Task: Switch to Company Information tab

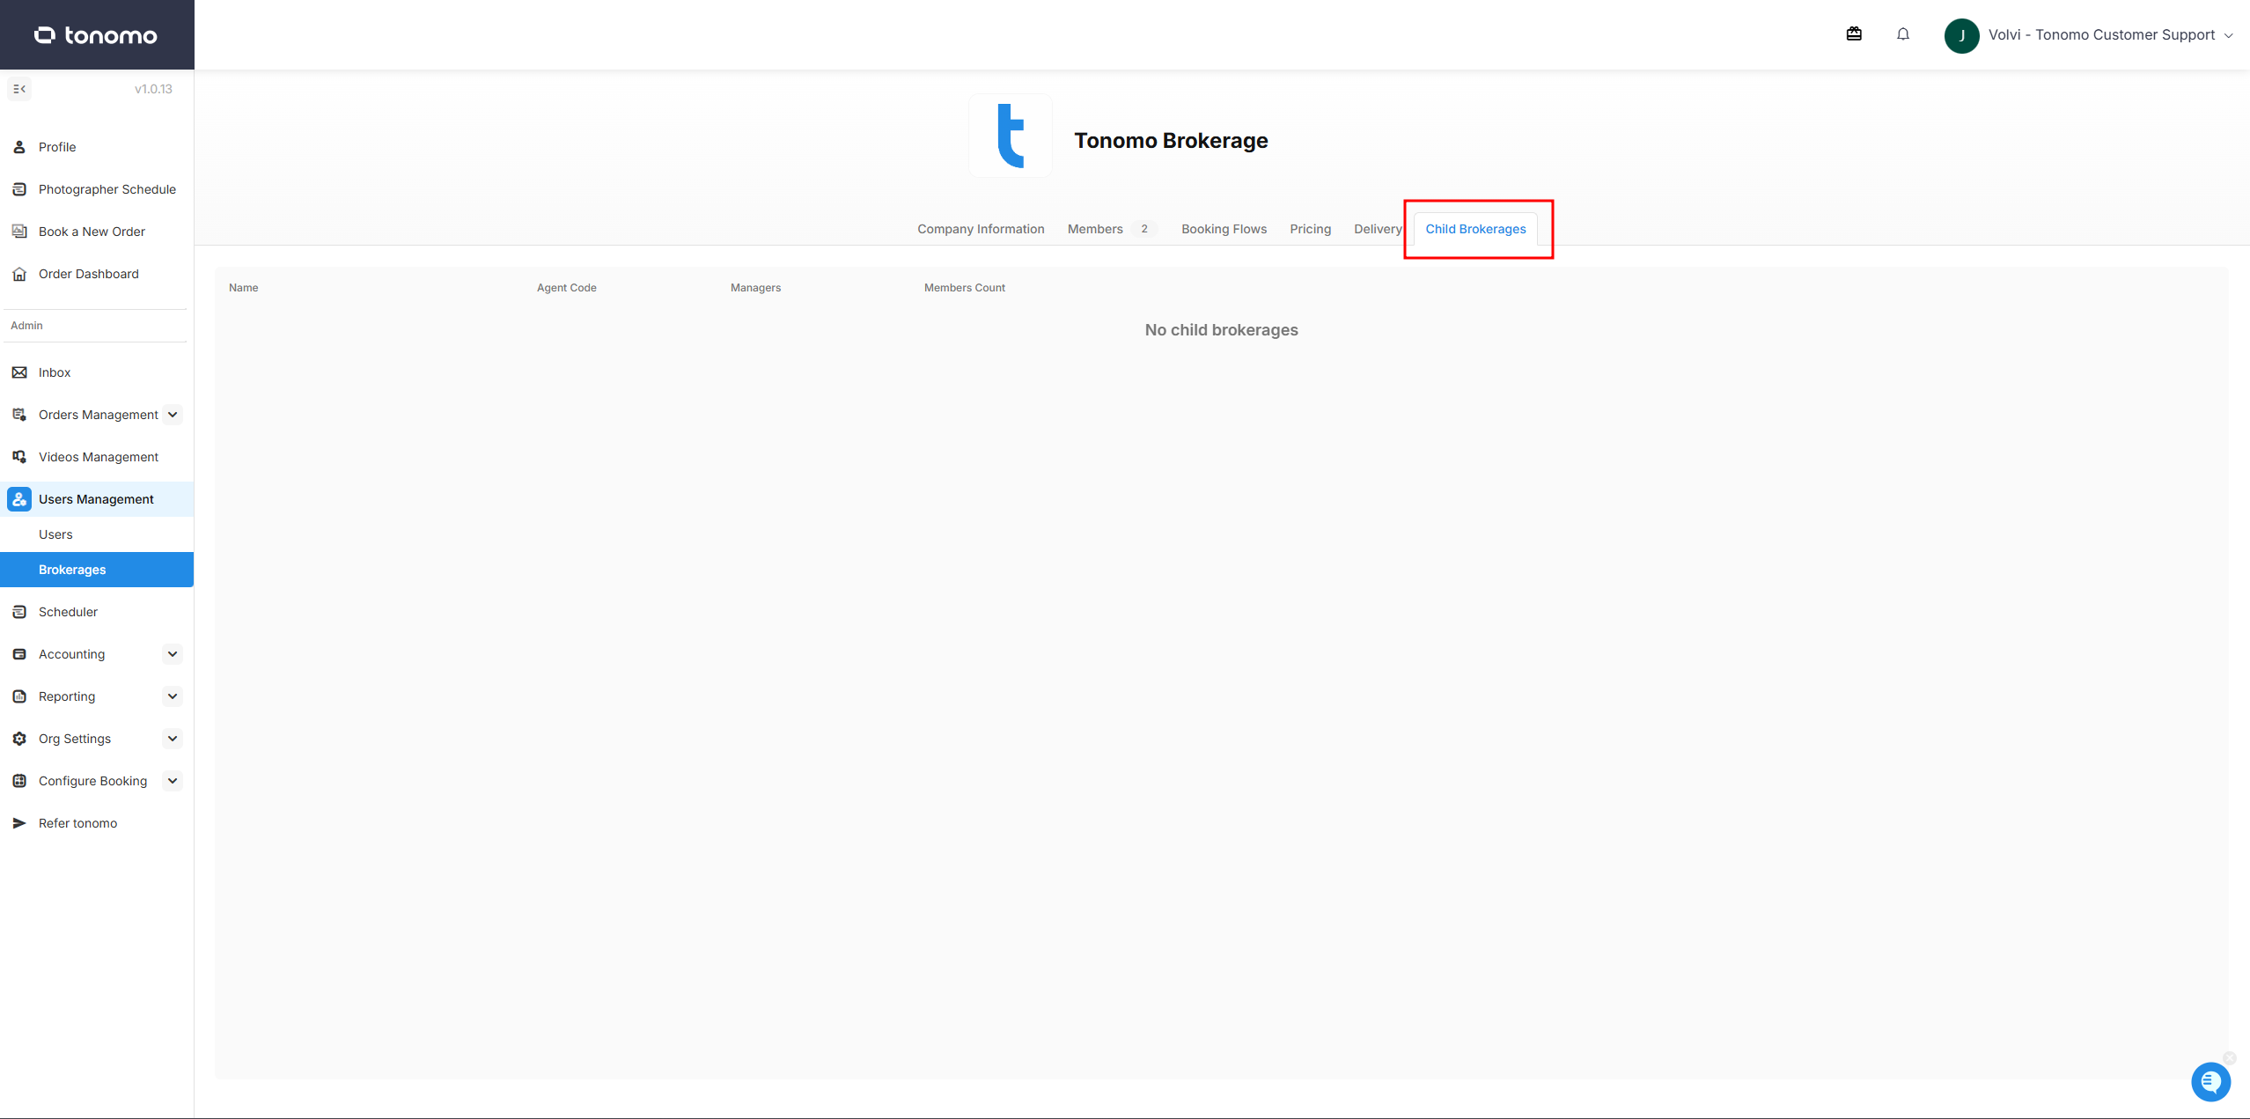Action: 981,229
